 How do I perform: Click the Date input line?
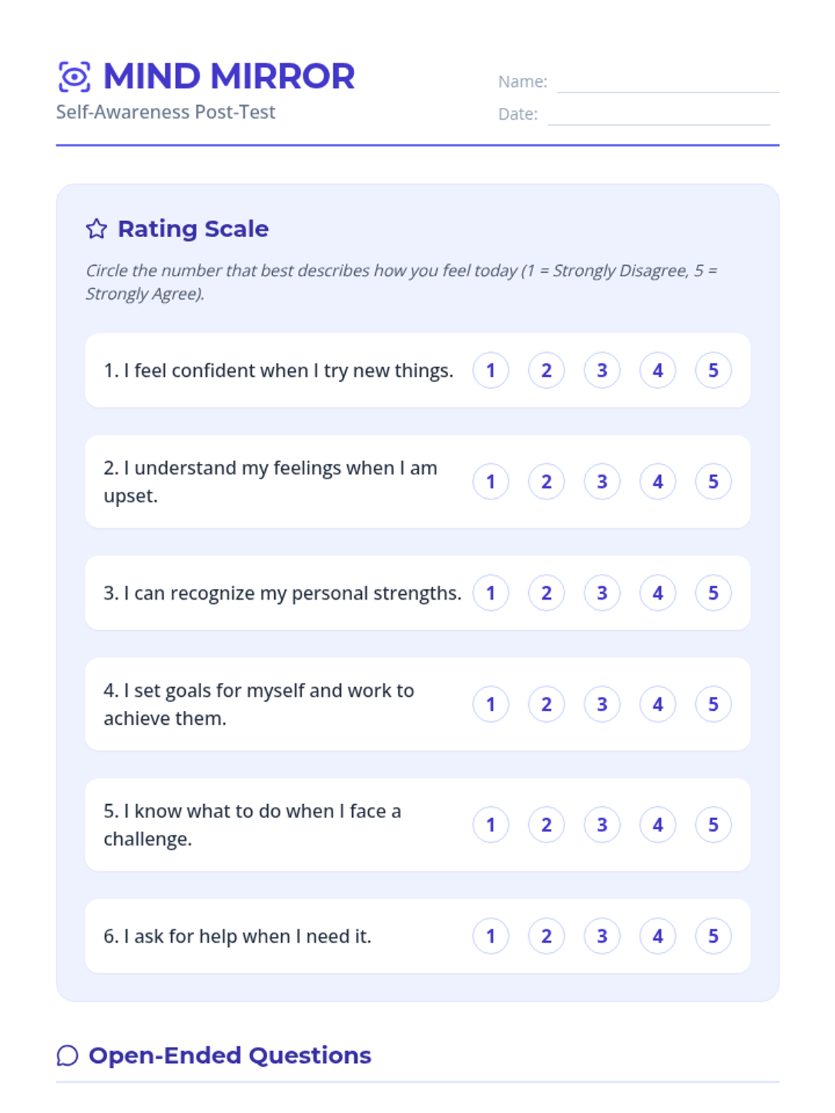click(x=658, y=115)
